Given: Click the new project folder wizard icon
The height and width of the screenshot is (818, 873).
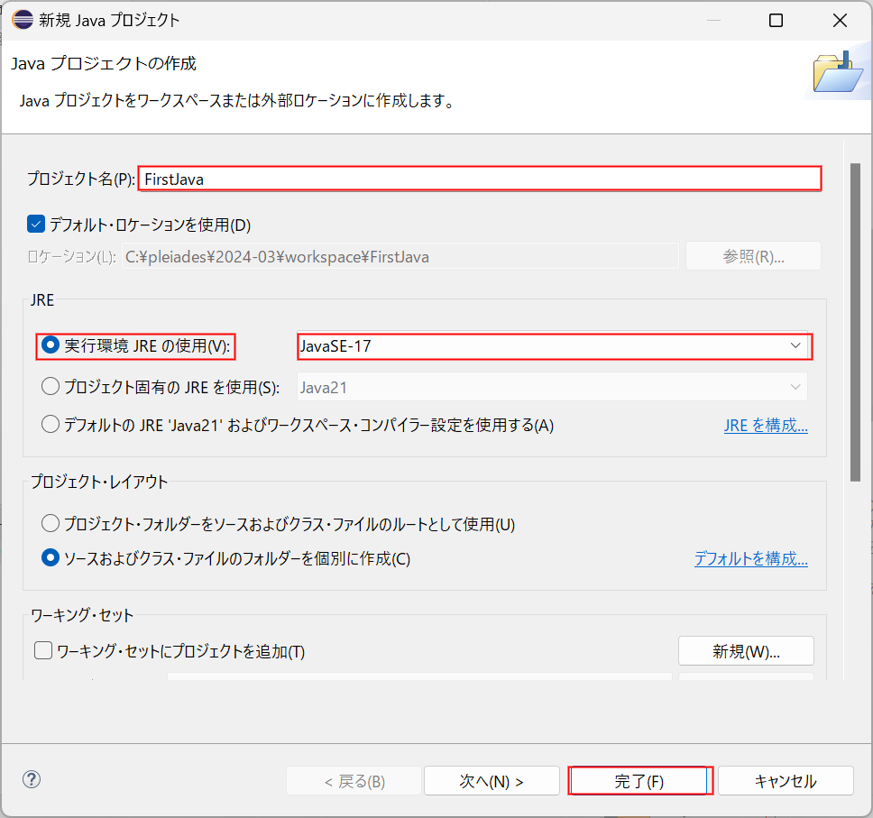Looking at the screenshot, I should pyautogui.click(x=837, y=72).
